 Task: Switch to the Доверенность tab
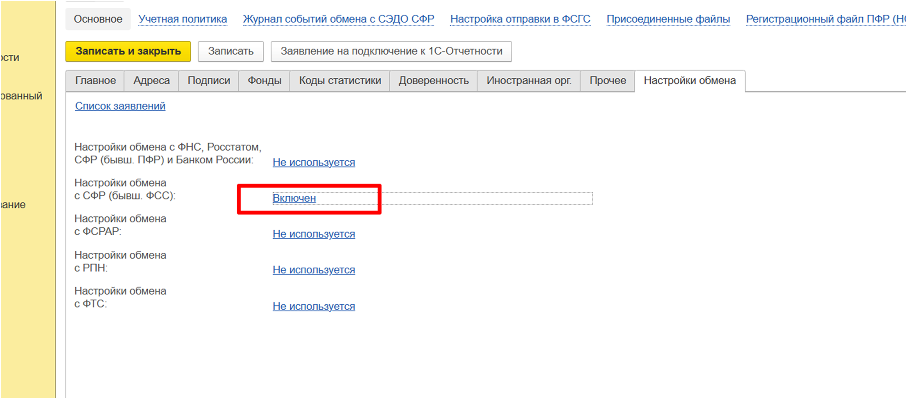click(433, 81)
